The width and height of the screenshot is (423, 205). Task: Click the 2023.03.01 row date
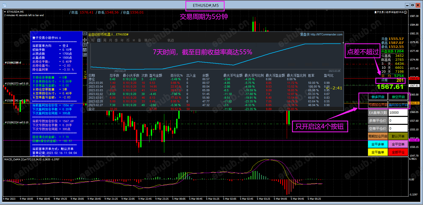[x=95, y=98]
